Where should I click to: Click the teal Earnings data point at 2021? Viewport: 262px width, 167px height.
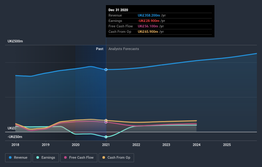[106, 137]
